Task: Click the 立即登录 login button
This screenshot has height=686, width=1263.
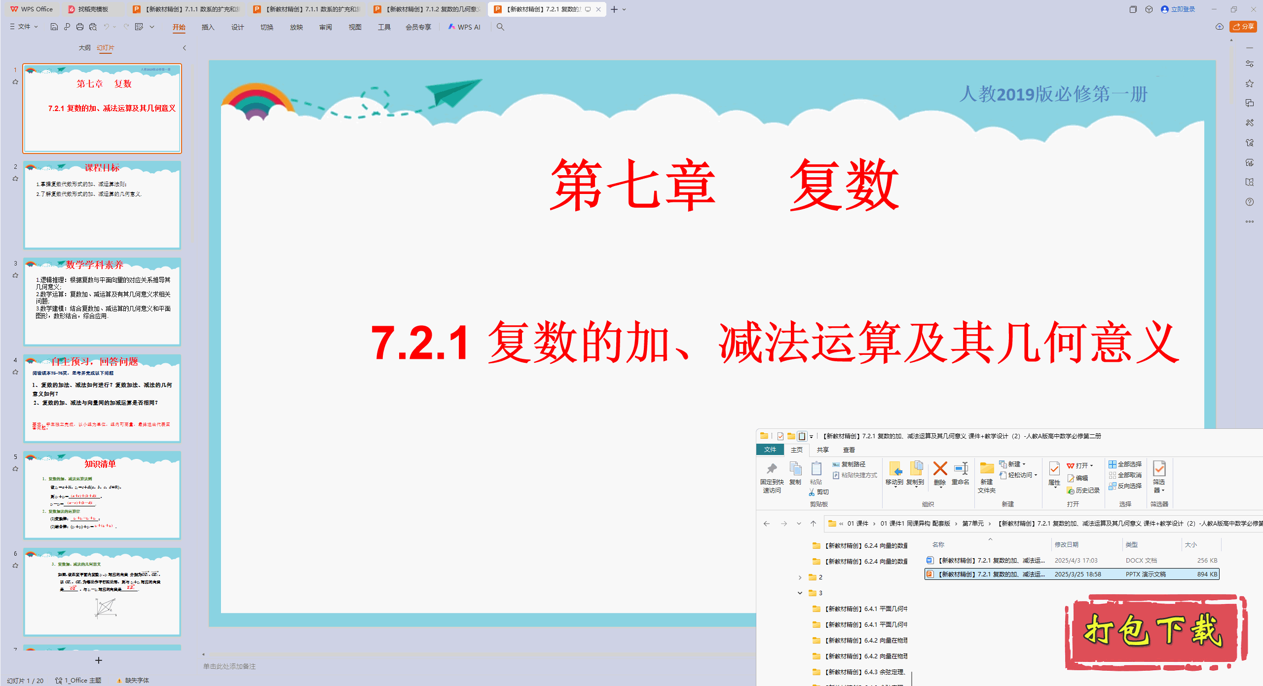Action: tap(1178, 9)
